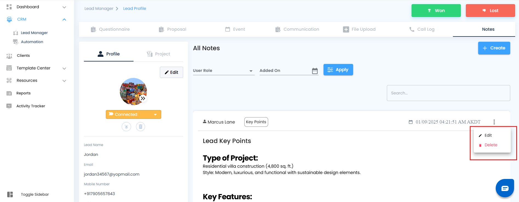519x202 pixels.
Task: Open Activity Tracker from the sidebar
Action: [30, 106]
